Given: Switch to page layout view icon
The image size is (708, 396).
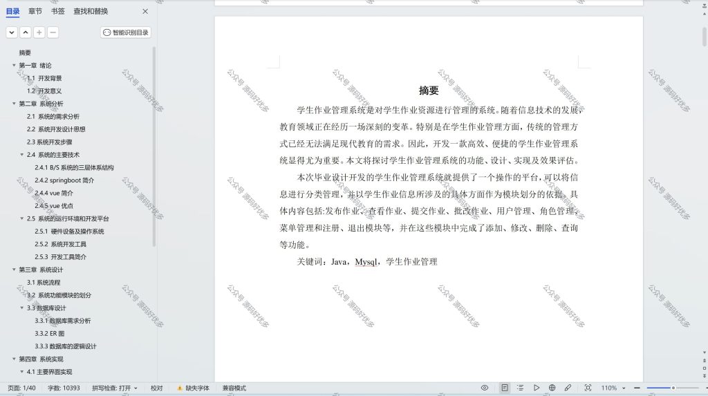Looking at the screenshot, I should pos(505,388).
